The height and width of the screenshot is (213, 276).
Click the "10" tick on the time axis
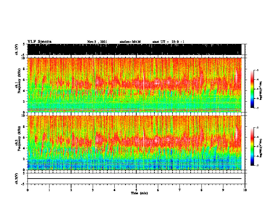pos(245,190)
